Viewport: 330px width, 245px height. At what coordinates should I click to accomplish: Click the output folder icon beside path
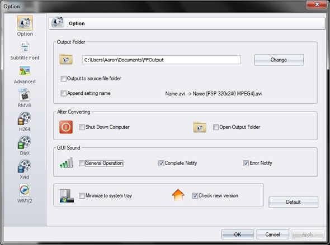[x=66, y=59]
